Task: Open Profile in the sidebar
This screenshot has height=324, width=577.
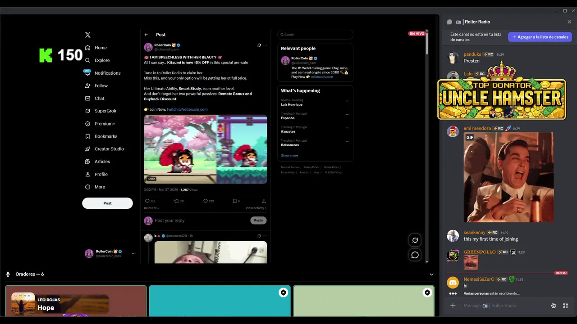Action: [96, 174]
